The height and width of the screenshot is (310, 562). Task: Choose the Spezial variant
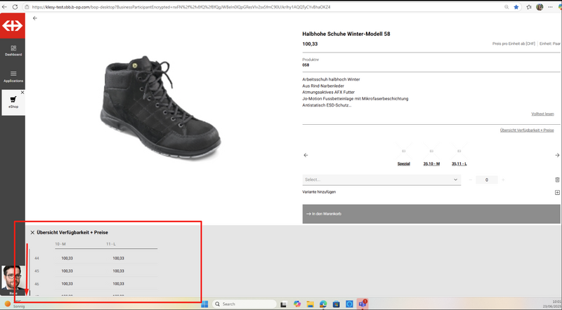[x=403, y=163]
